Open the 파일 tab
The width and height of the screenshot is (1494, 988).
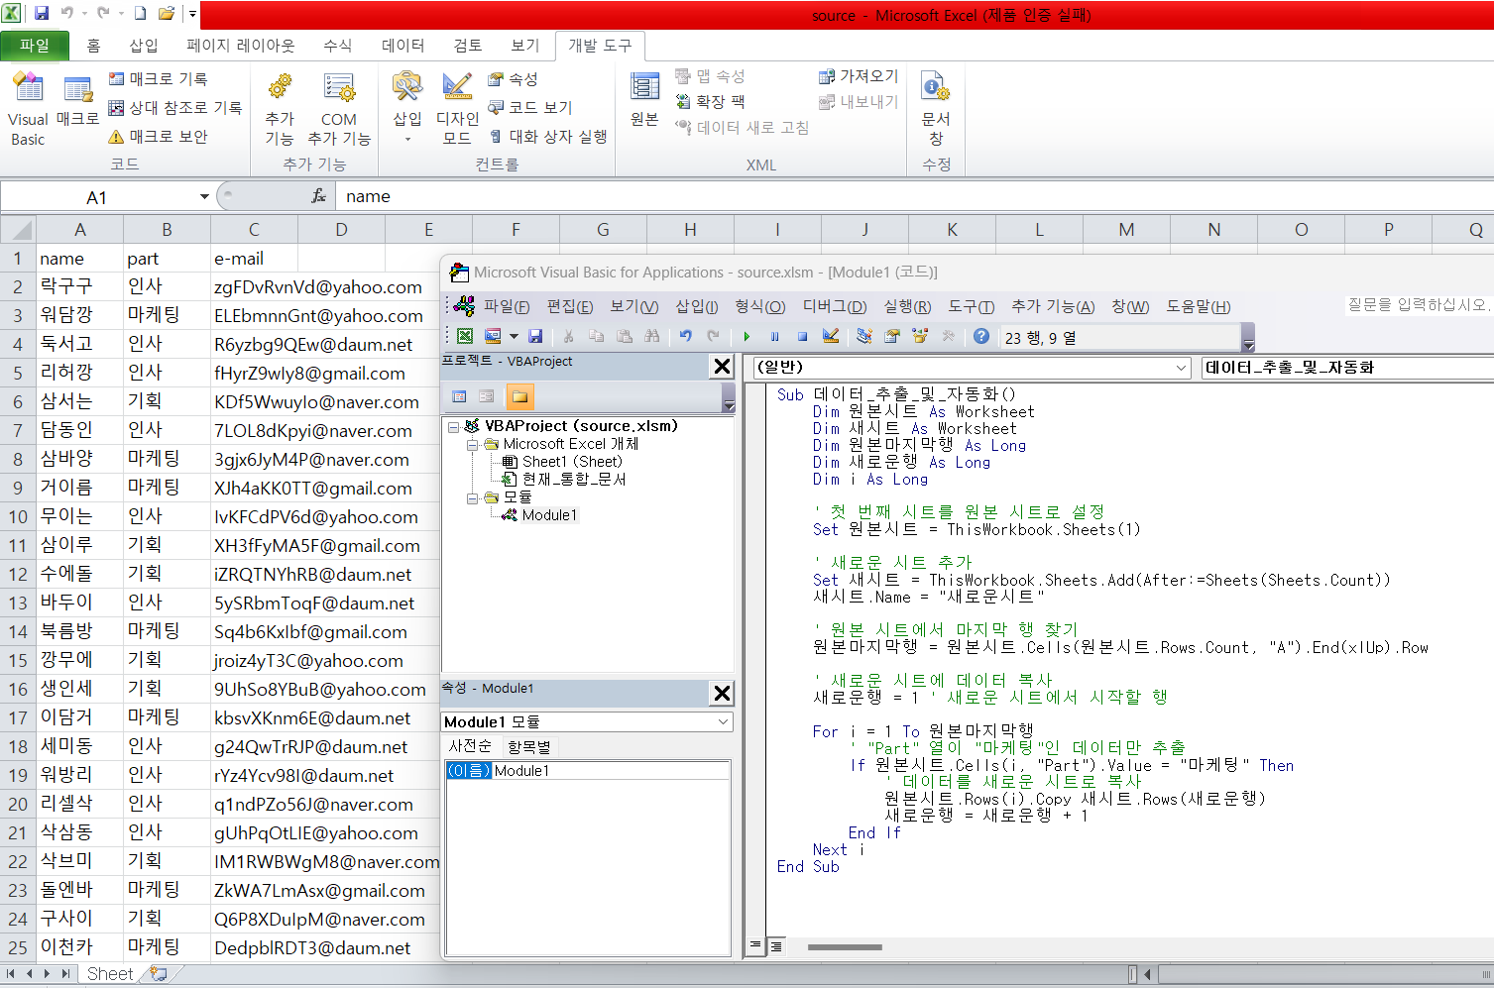[x=35, y=45]
